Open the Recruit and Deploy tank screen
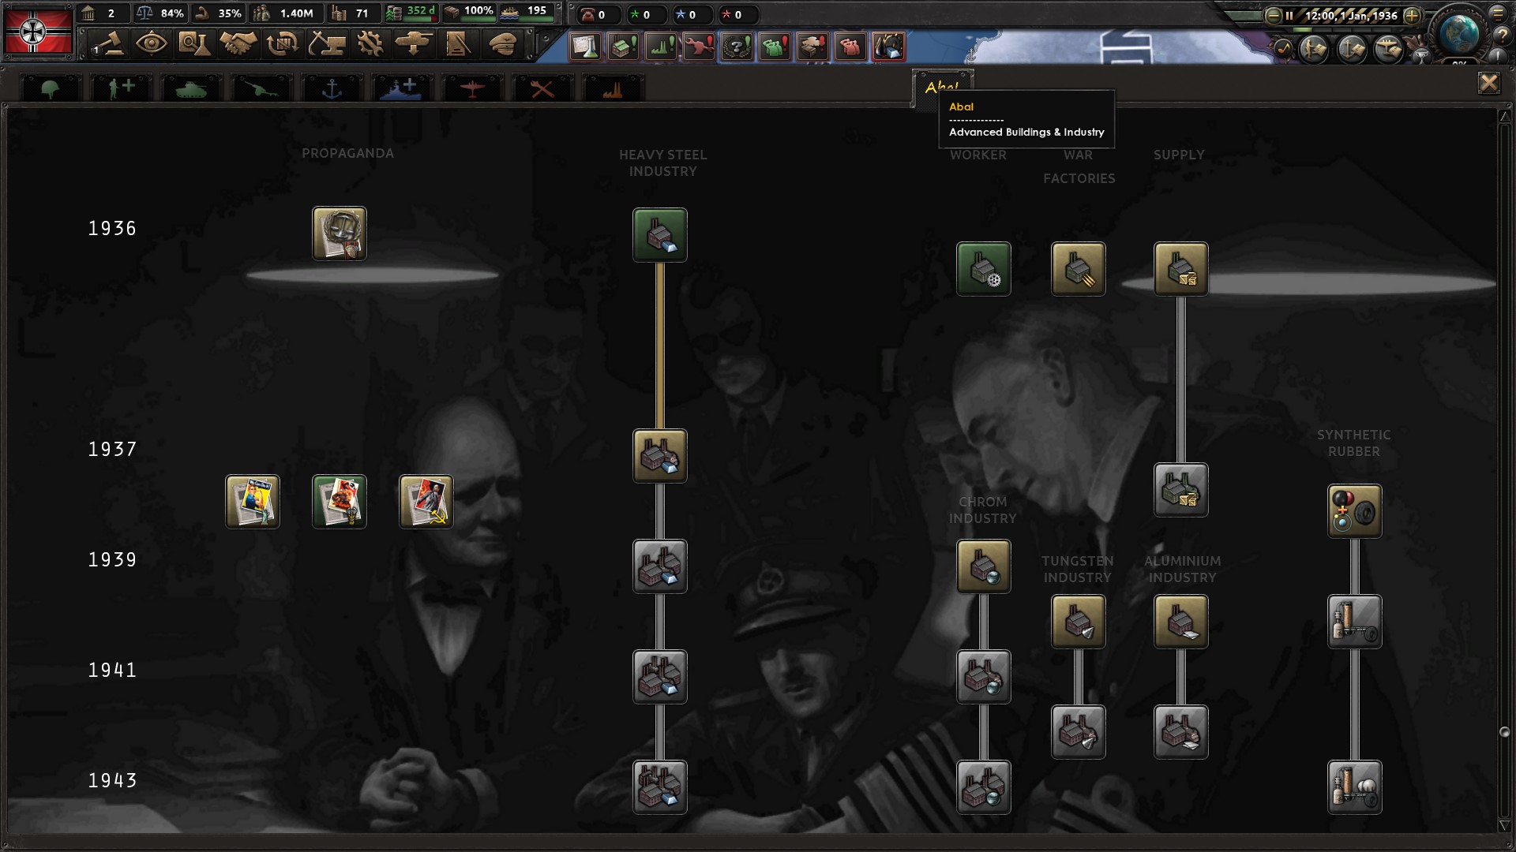1516x852 pixels. coord(414,44)
